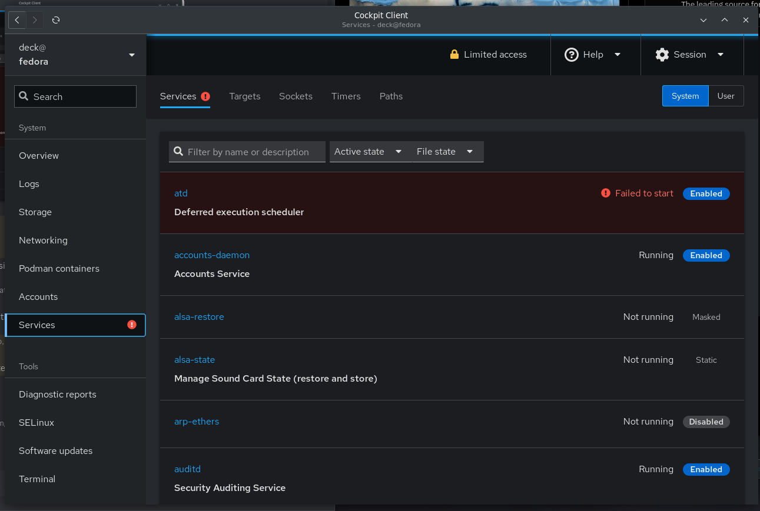760x511 pixels.
Task: Click the filter field magnifier icon
Action: 179,152
